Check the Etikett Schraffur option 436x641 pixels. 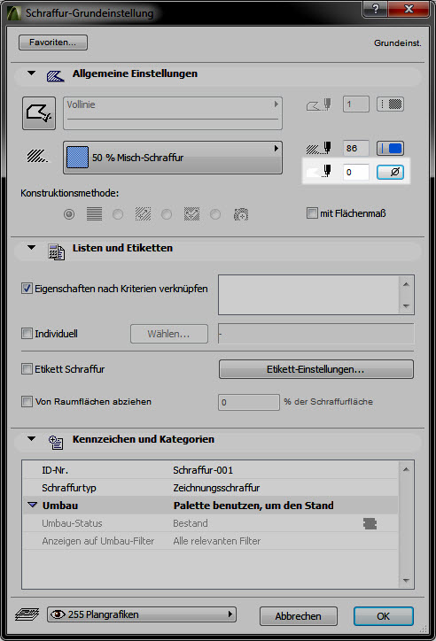pyautogui.click(x=27, y=368)
